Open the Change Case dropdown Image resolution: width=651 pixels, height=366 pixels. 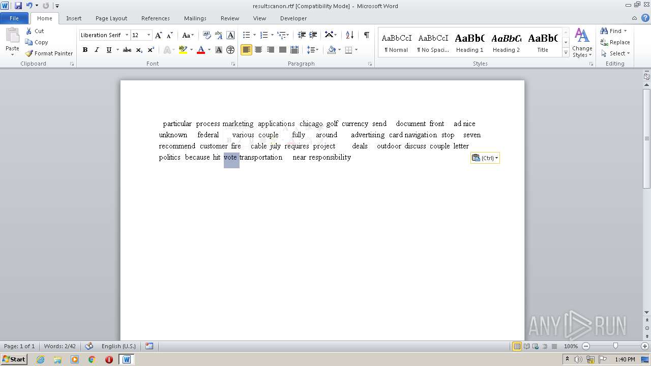pyautogui.click(x=188, y=35)
